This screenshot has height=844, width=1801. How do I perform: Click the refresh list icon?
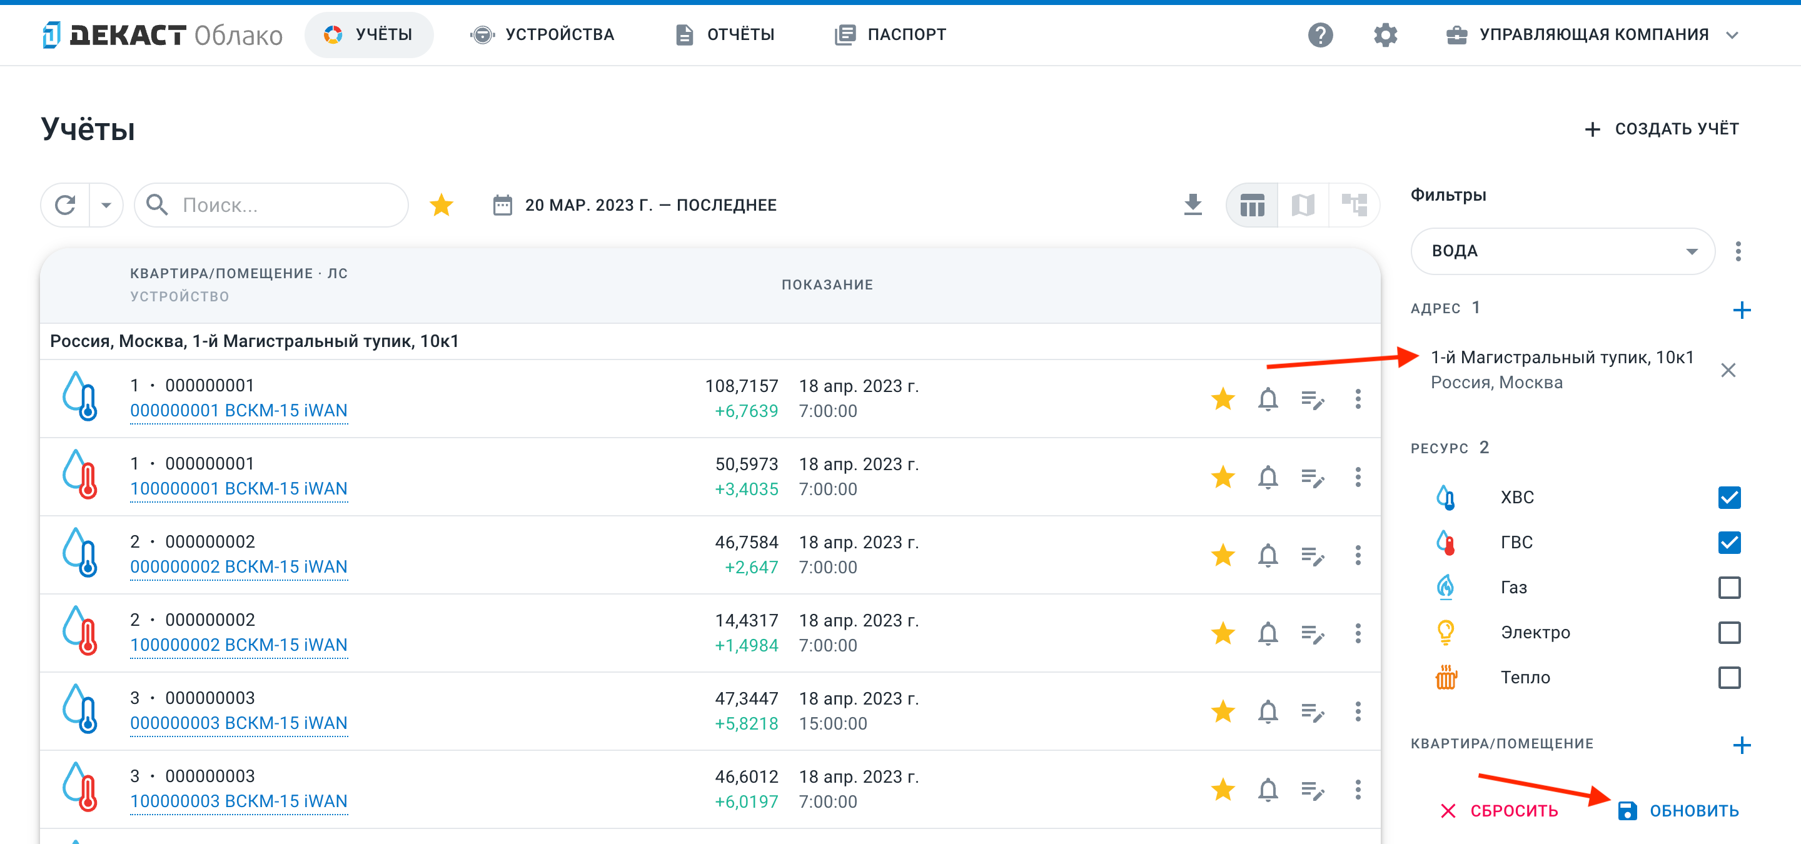click(x=66, y=204)
